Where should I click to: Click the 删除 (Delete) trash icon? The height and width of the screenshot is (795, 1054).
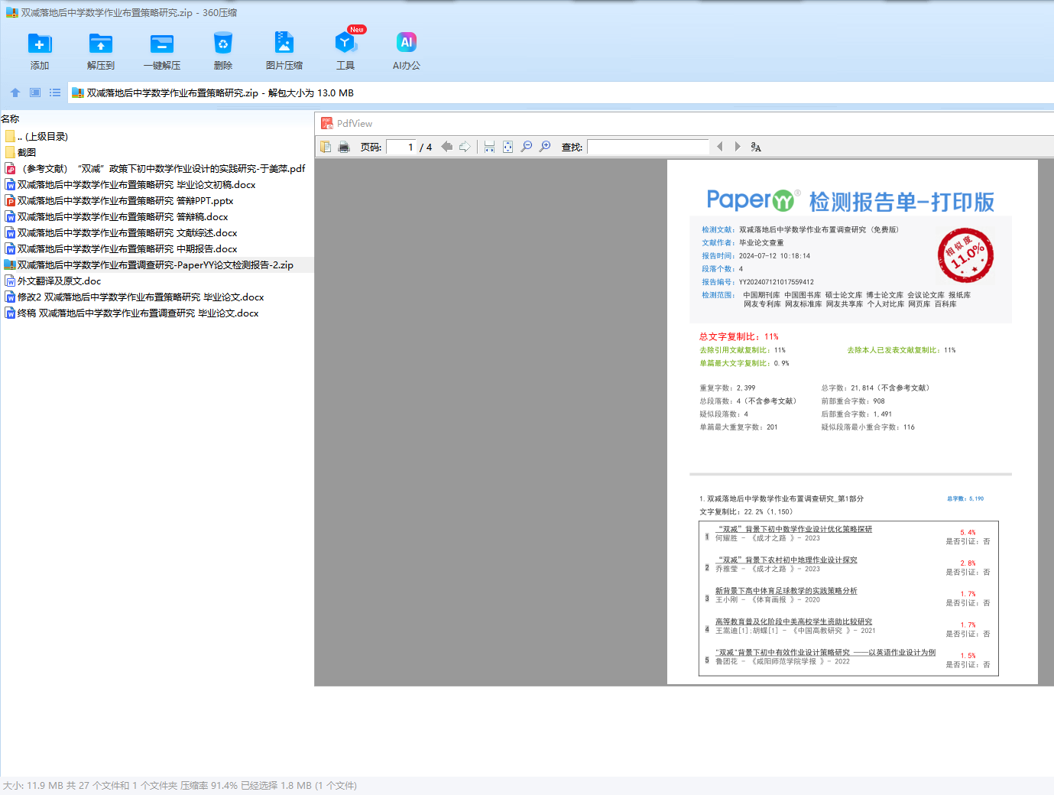[223, 44]
